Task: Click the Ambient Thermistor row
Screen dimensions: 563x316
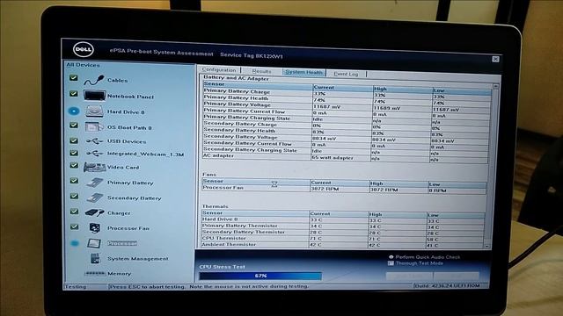Action: coord(343,245)
